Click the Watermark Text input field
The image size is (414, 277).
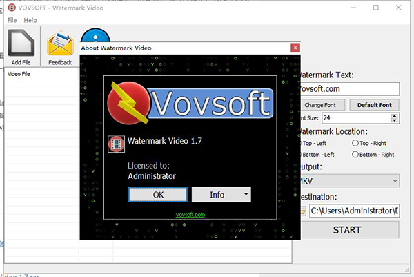350,89
